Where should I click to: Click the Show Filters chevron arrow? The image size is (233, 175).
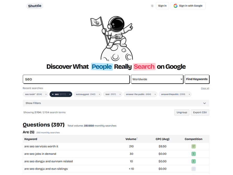coord(205,103)
